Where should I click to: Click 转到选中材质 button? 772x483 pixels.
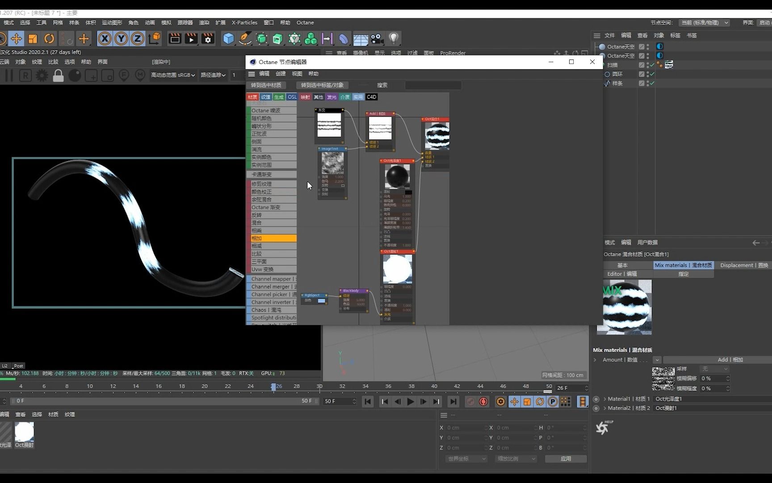click(x=266, y=85)
